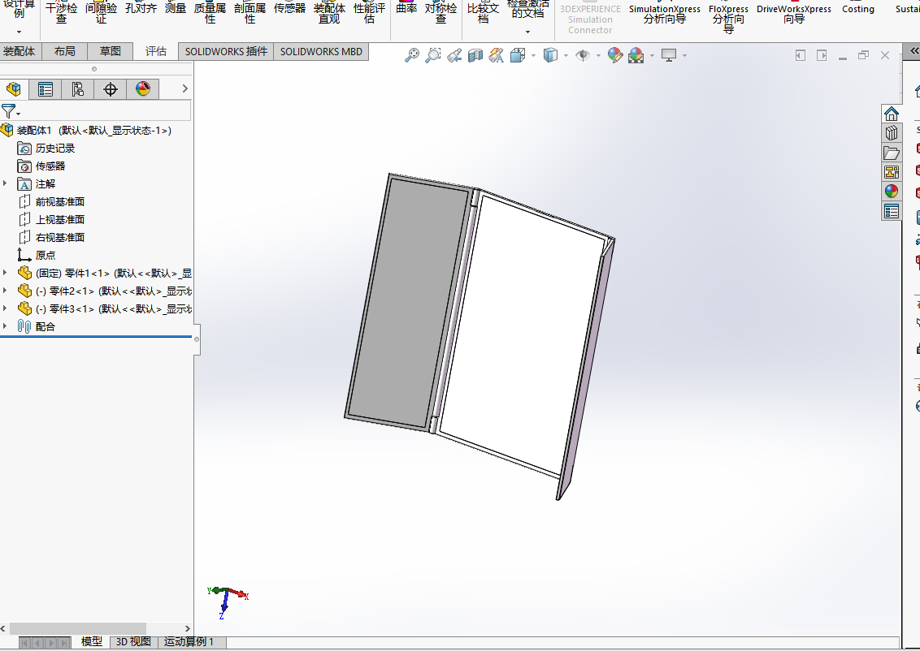Click 间隙验证 clearance verification button

click(101, 13)
